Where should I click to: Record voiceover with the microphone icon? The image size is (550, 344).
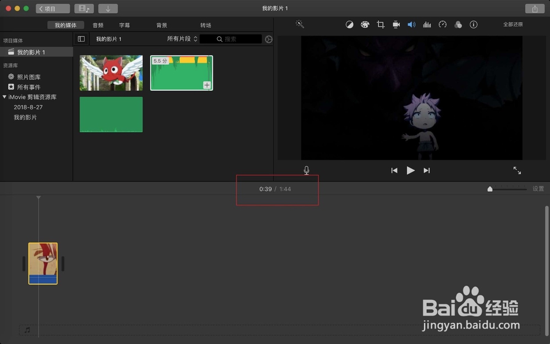click(306, 170)
